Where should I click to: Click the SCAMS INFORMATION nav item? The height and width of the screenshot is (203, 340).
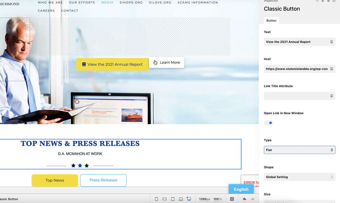coord(198,3)
